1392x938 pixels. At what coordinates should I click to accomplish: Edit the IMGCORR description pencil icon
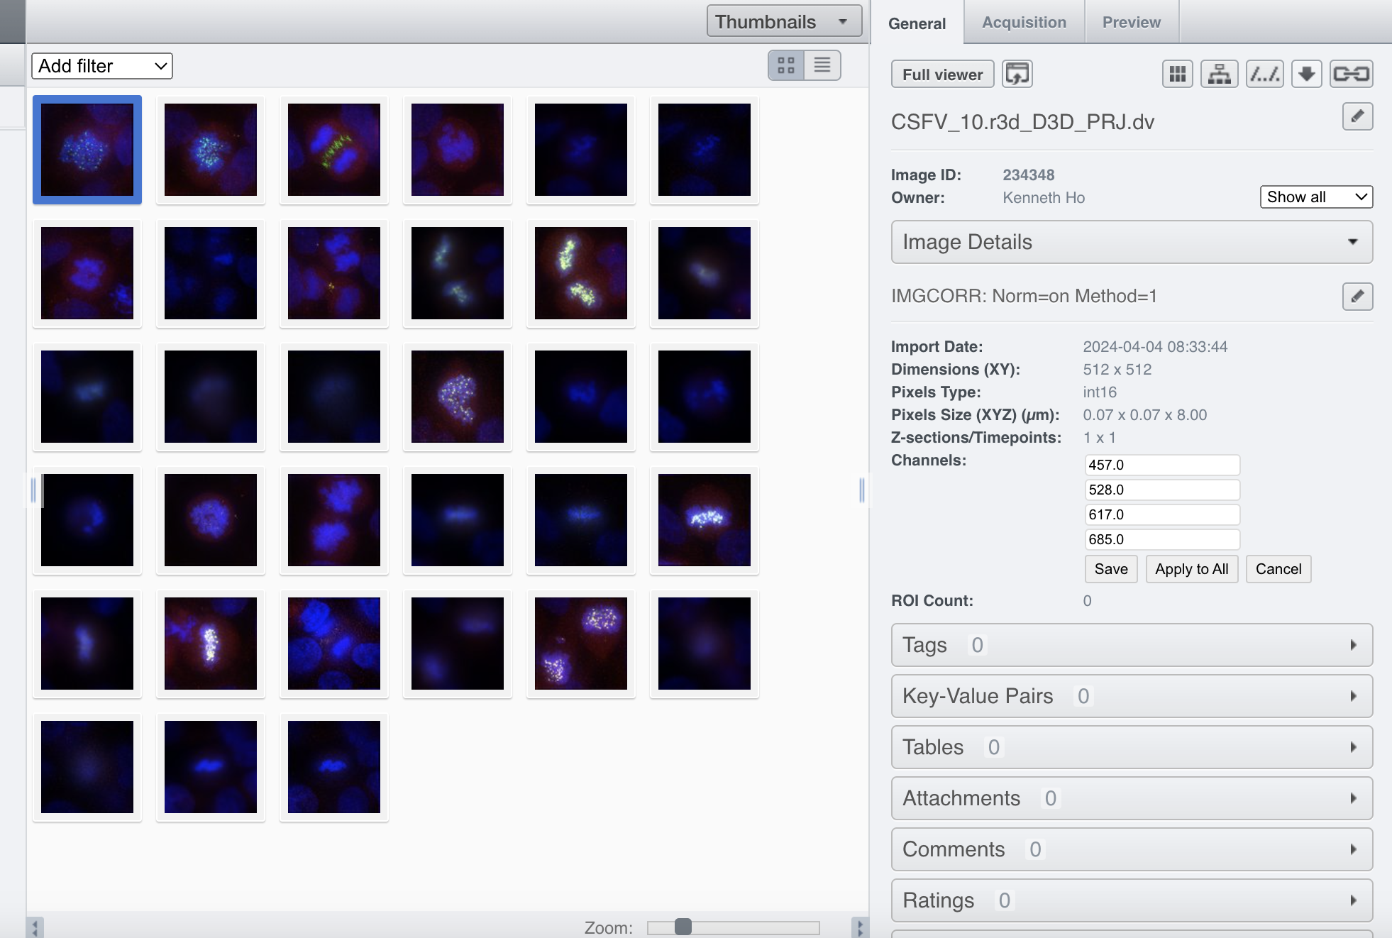[x=1357, y=296]
